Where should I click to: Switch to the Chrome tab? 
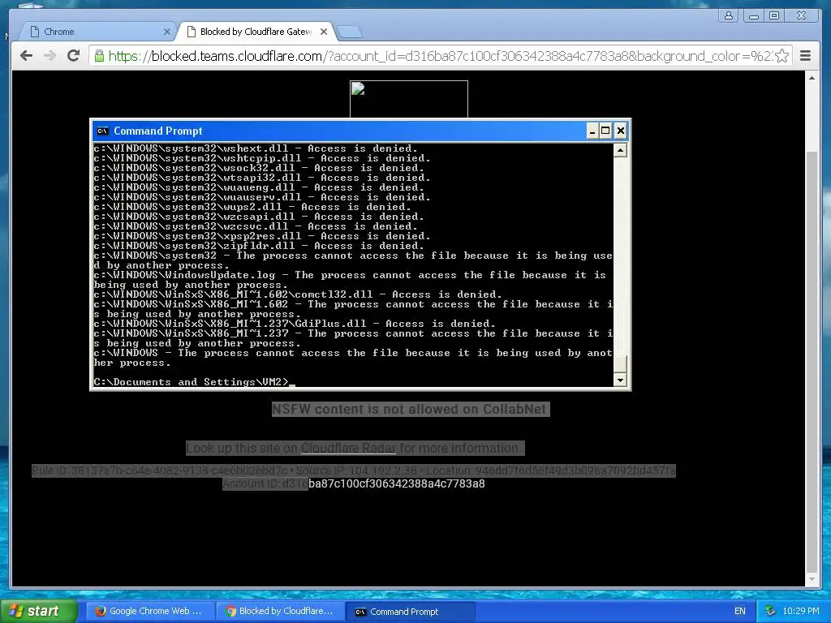[96, 32]
